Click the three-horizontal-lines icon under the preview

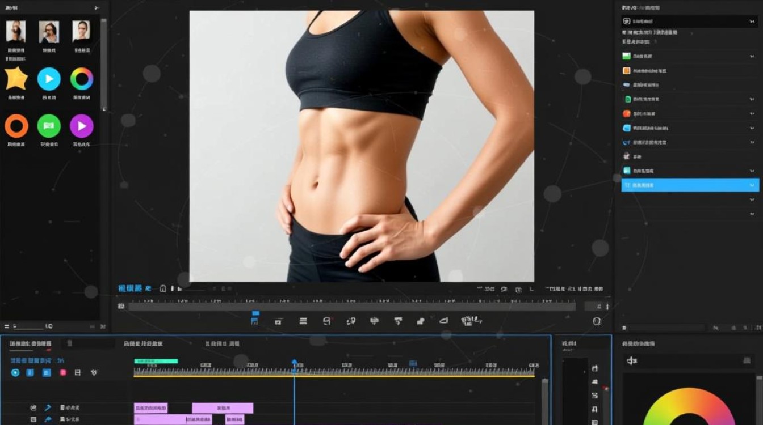click(x=303, y=321)
